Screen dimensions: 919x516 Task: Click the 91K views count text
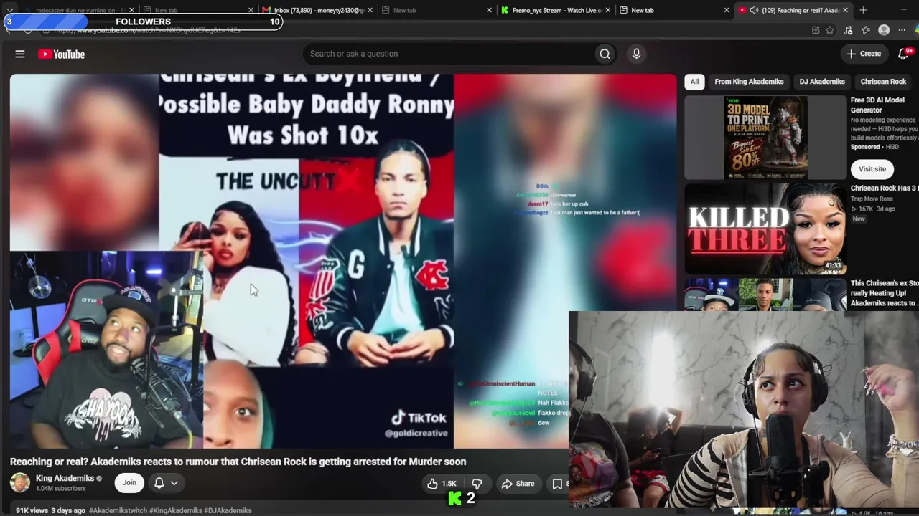(x=32, y=510)
